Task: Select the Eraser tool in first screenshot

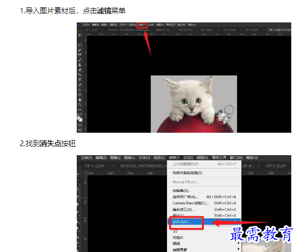Action: 80,70
